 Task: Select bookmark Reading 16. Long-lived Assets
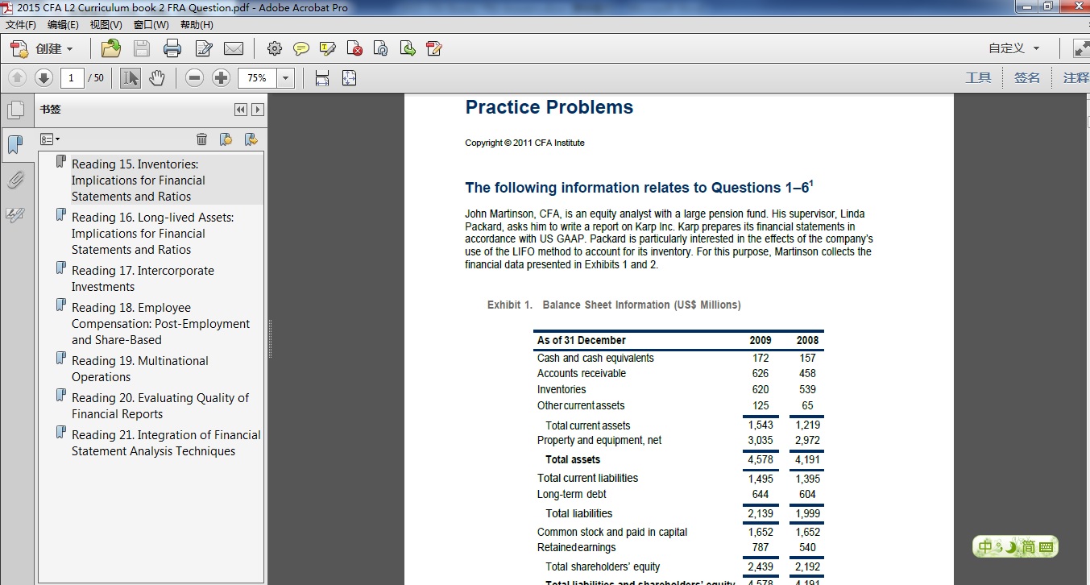[x=152, y=234]
